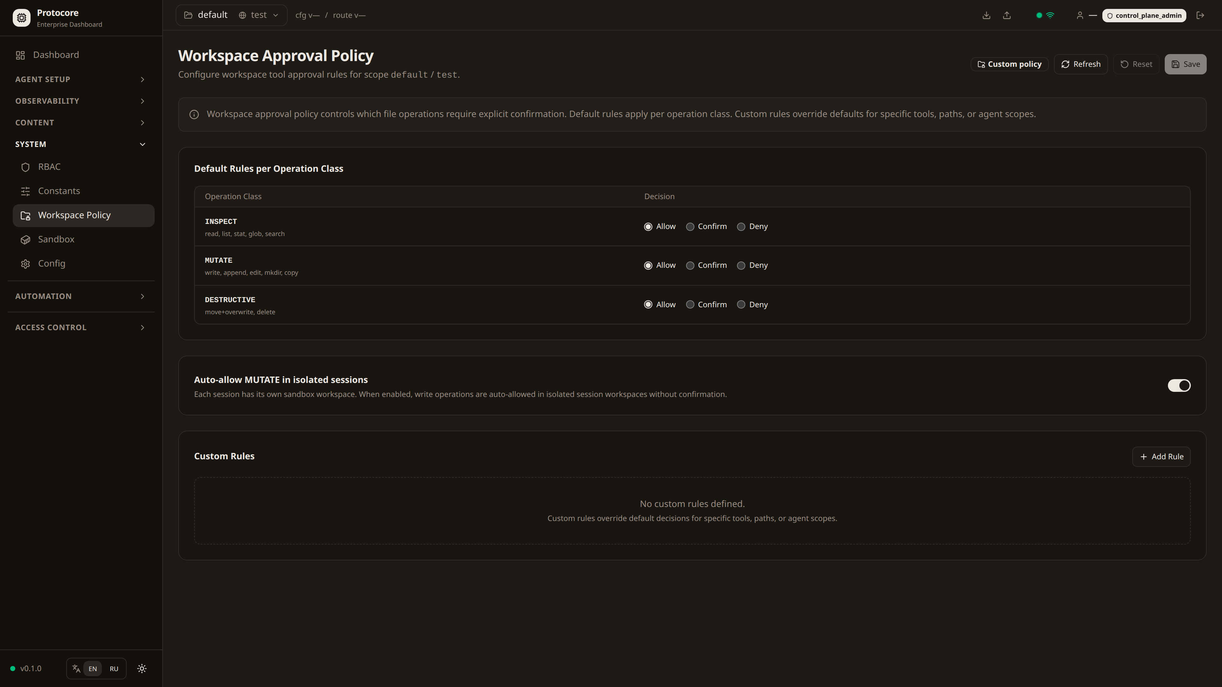Click the wifi connection status icon

click(x=1050, y=15)
